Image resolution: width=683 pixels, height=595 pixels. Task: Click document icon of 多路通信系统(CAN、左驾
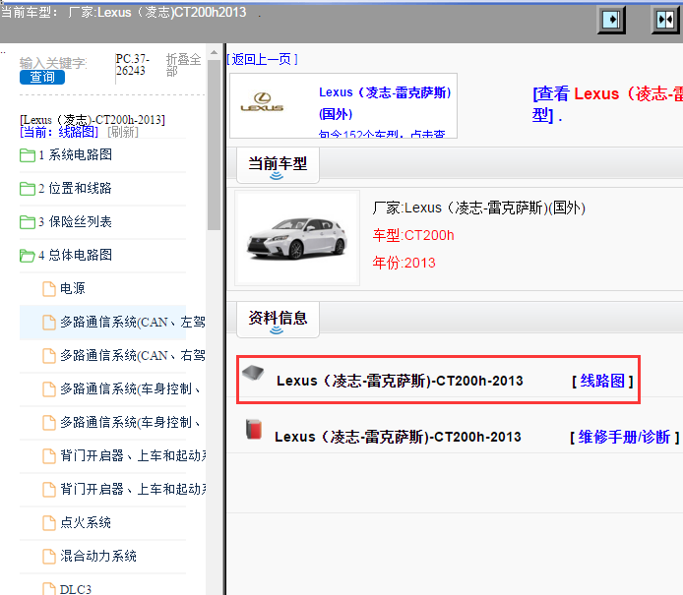(49, 323)
